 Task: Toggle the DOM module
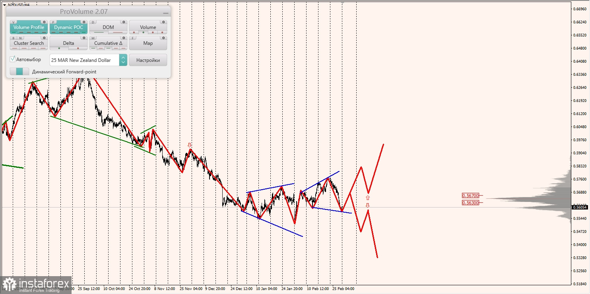[108, 27]
